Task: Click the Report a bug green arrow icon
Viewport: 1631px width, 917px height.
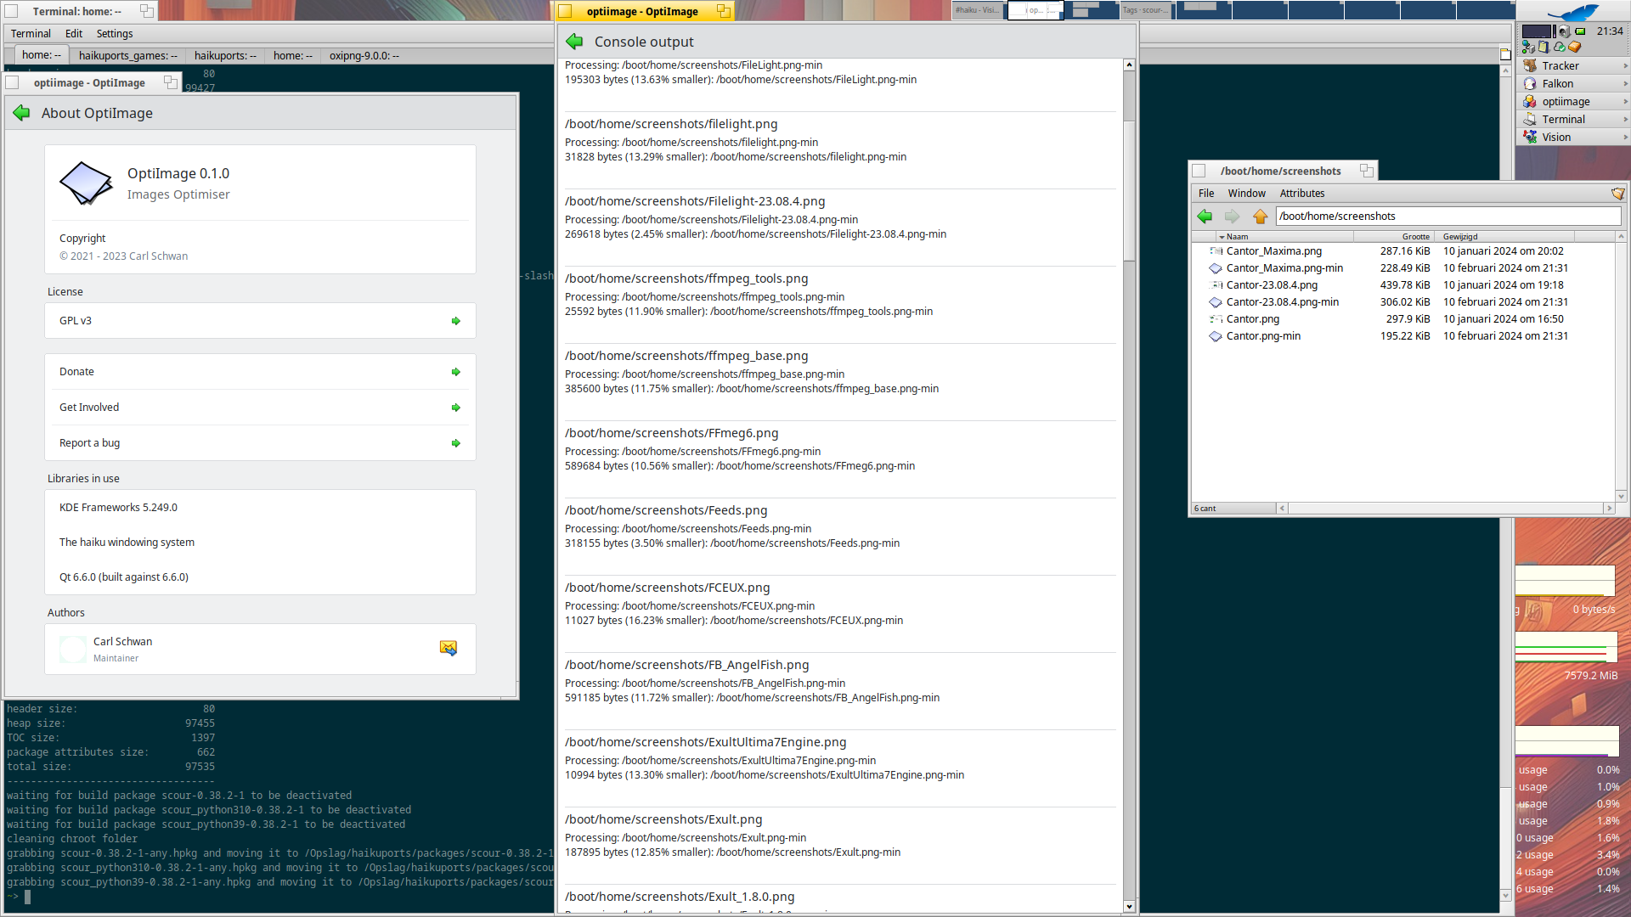Action: [x=456, y=443]
